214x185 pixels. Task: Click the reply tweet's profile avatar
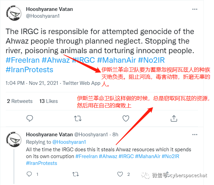[x=14, y=139]
